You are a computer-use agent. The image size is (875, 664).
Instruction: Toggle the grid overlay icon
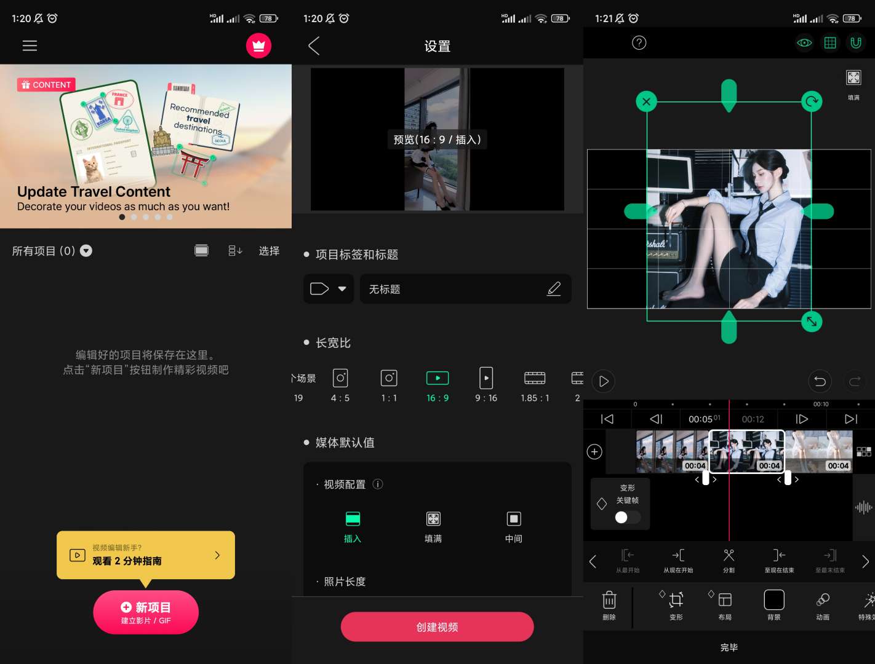coord(830,43)
